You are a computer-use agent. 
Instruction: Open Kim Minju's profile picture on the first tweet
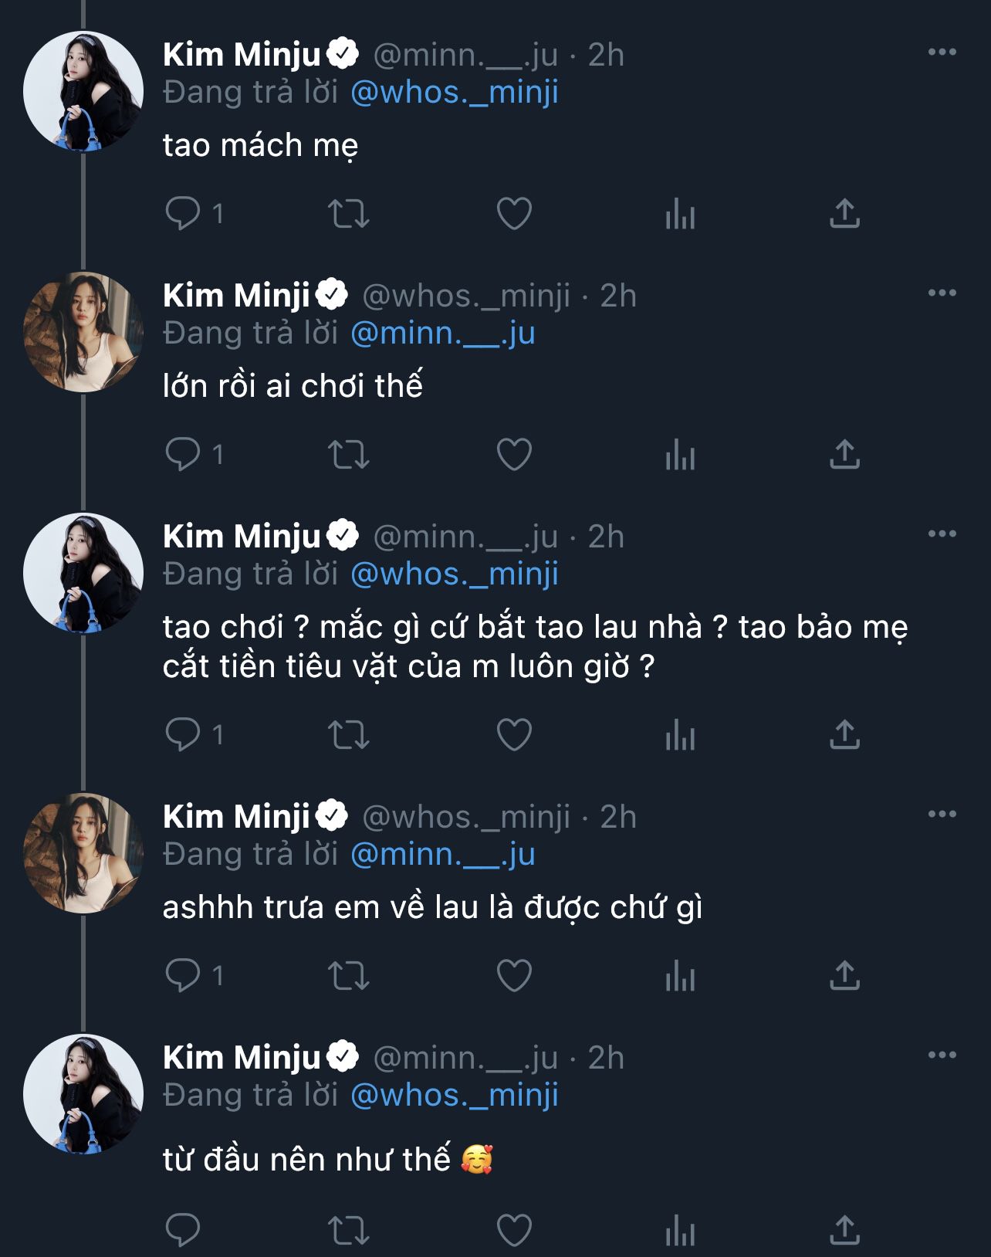pyautogui.click(x=83, y=91)
